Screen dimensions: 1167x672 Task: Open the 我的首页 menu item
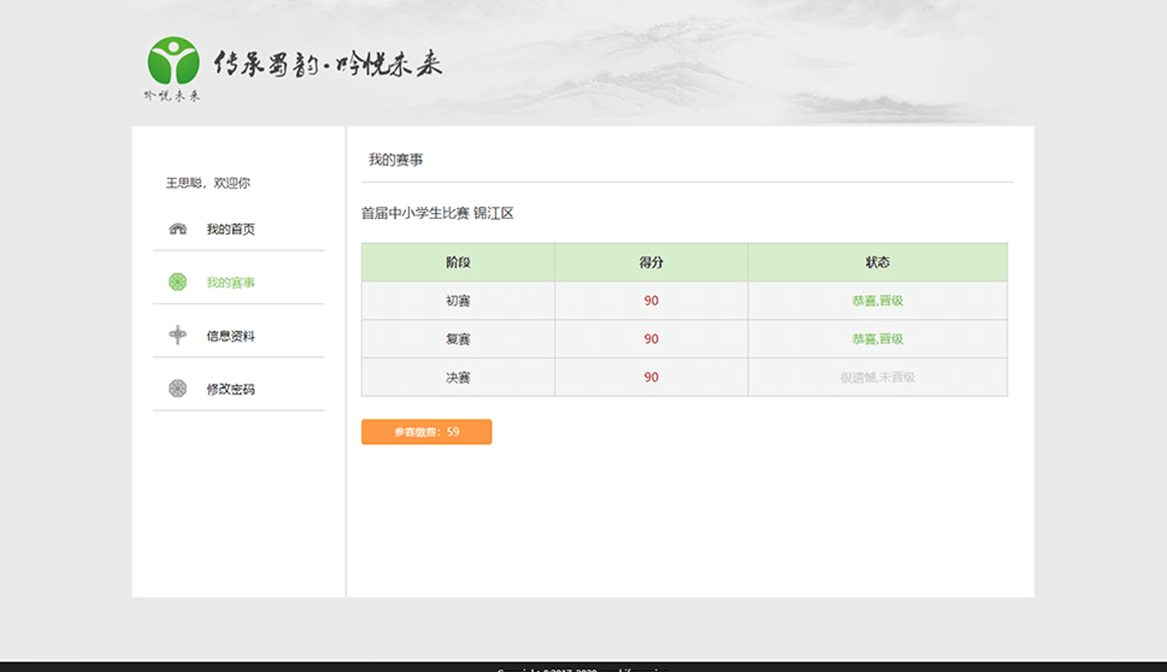pyautogui.click(x=230, y=230)
